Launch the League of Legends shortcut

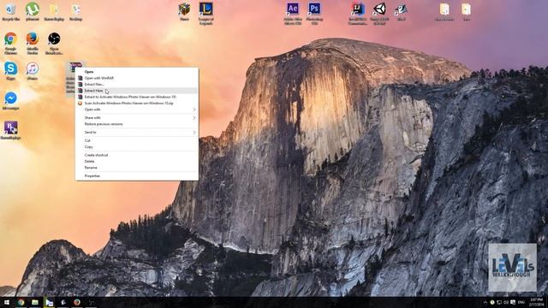[x=205, y=14]
